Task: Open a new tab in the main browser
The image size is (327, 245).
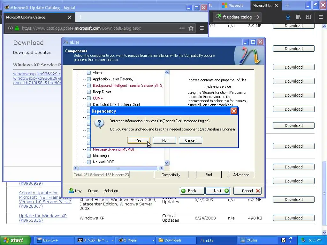Action: (287, 5)
